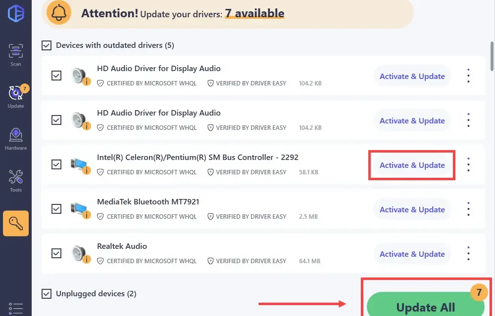Click the 7 available link
495x316 pixels.
[x=254, y=13]
